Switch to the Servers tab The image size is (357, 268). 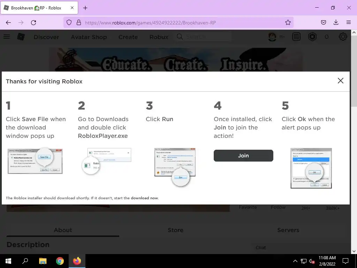click(288, 230)
